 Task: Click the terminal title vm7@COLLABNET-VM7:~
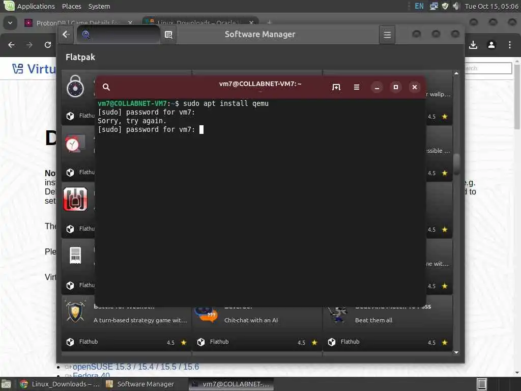(x=260, y=84)
